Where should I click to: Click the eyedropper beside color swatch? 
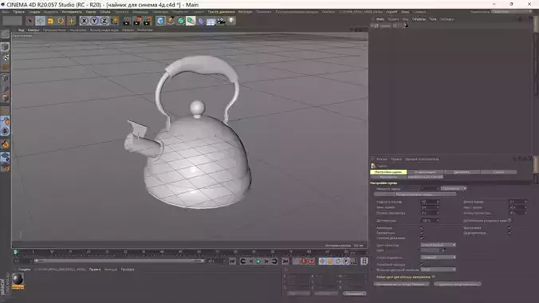coord(443,250)
